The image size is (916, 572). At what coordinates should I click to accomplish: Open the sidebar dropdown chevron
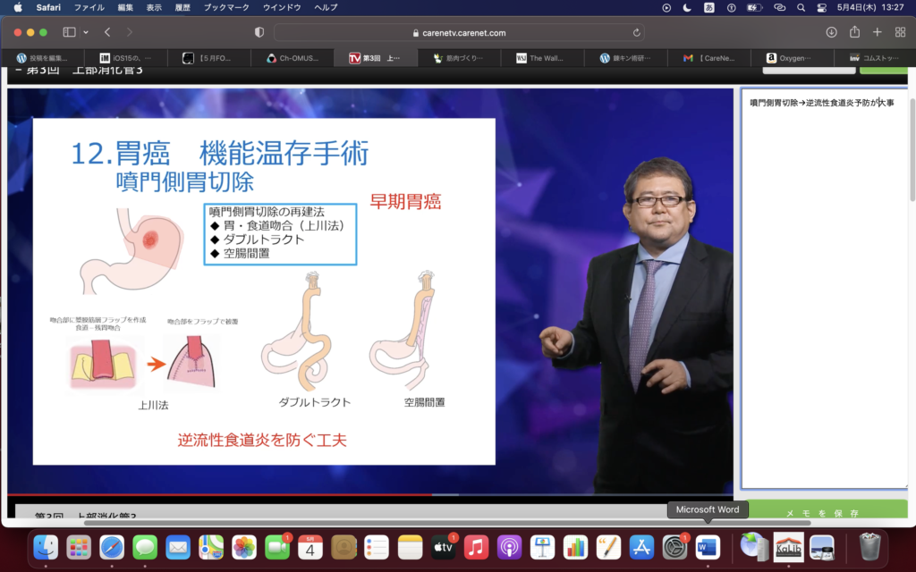86,32
